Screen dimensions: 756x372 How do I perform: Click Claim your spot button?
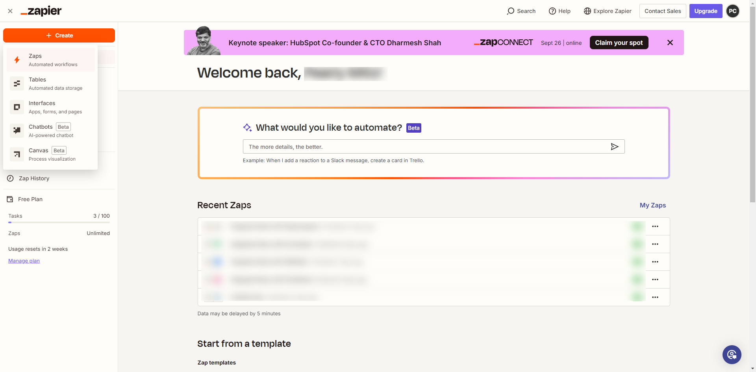coord(619,43)
